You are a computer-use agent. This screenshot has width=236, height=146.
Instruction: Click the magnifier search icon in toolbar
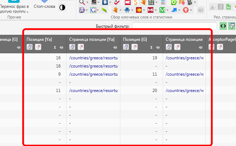[x=82, y=2]
